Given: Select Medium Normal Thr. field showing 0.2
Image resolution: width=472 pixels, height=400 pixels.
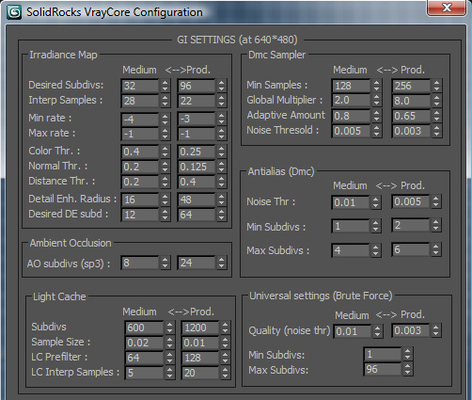Looking at the screenshot, I should 140,167.
